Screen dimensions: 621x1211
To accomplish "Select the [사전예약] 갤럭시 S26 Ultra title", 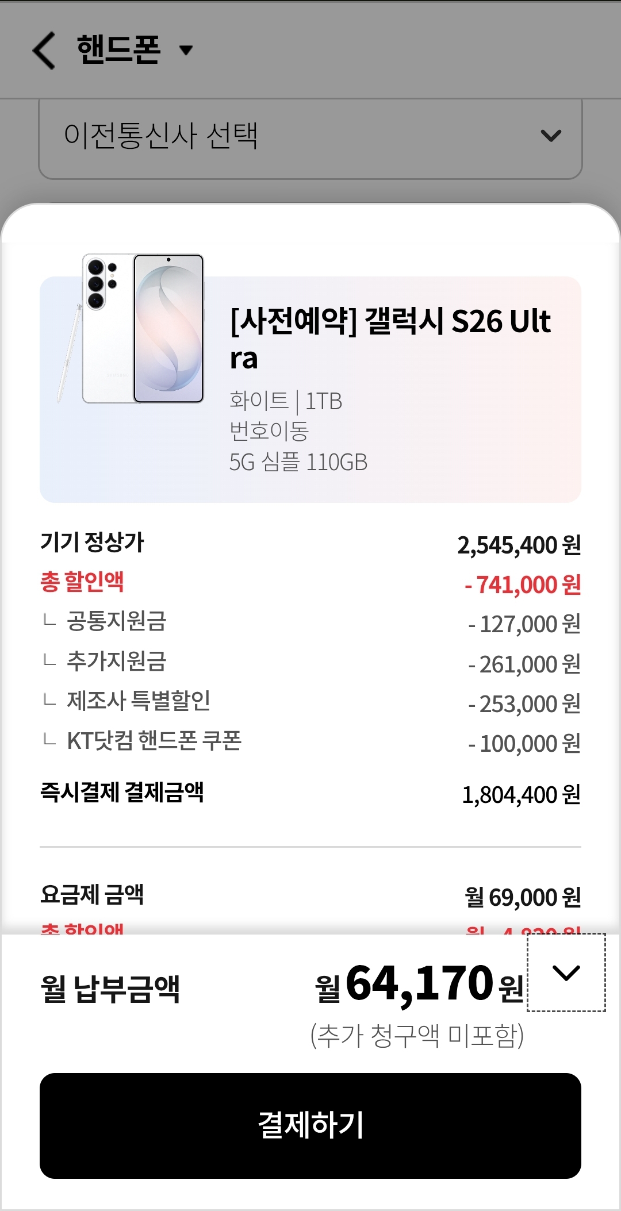I will 390,338.
